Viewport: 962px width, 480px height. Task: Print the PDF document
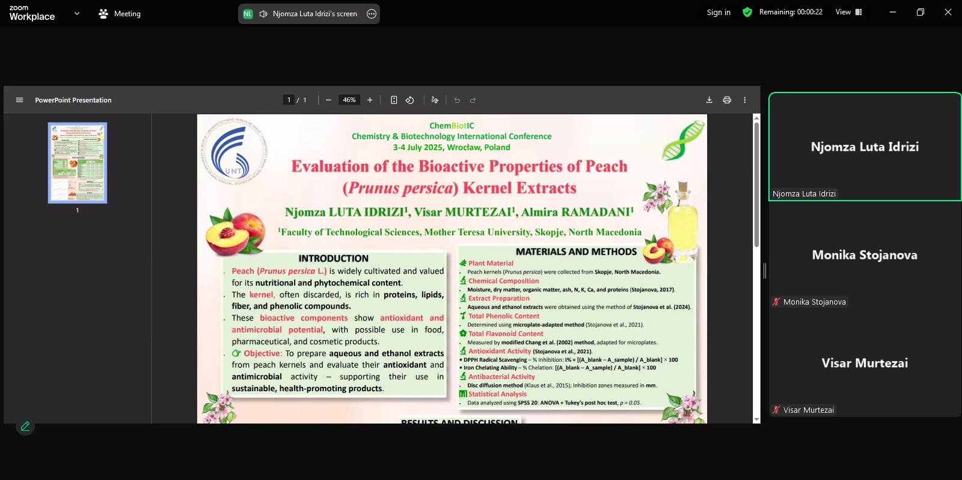tap(727, 100)
